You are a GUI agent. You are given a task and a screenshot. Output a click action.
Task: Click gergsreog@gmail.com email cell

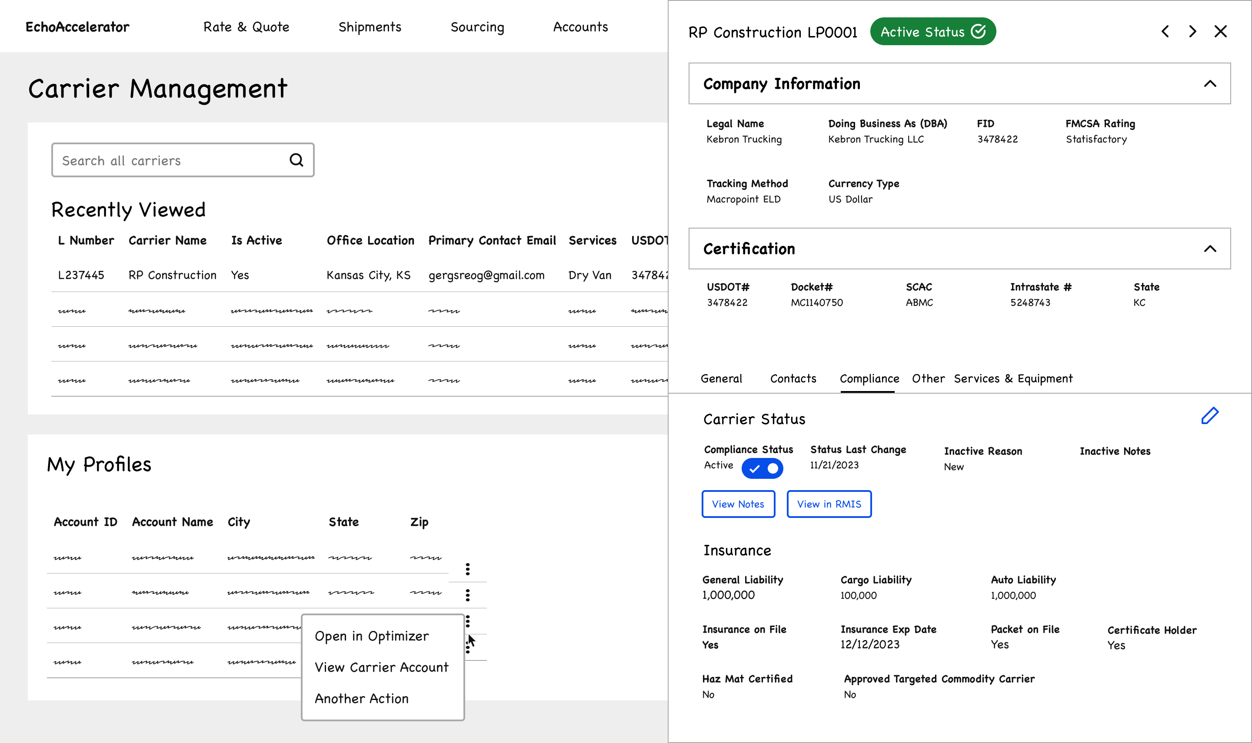tap(486, 275)
